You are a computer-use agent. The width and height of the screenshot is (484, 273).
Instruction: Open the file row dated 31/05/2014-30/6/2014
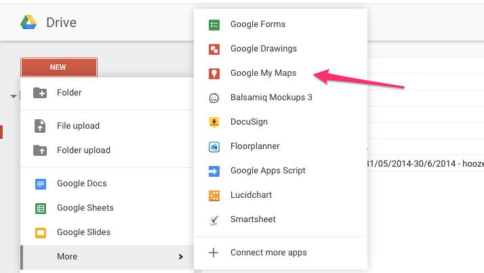coord(426,163)
